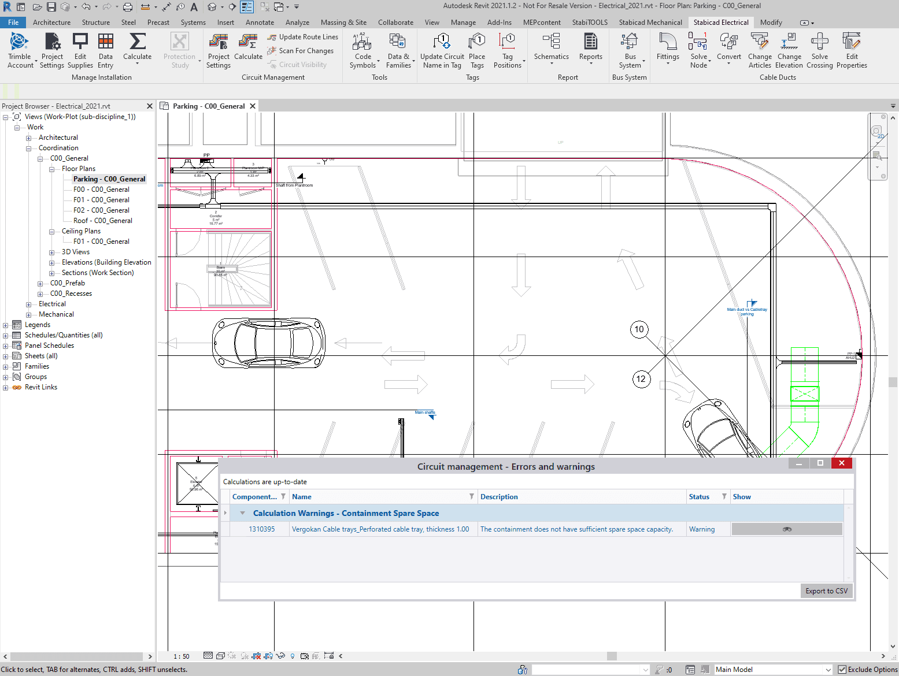Open the F01 - C00_General floor plan

pos(101,200)
